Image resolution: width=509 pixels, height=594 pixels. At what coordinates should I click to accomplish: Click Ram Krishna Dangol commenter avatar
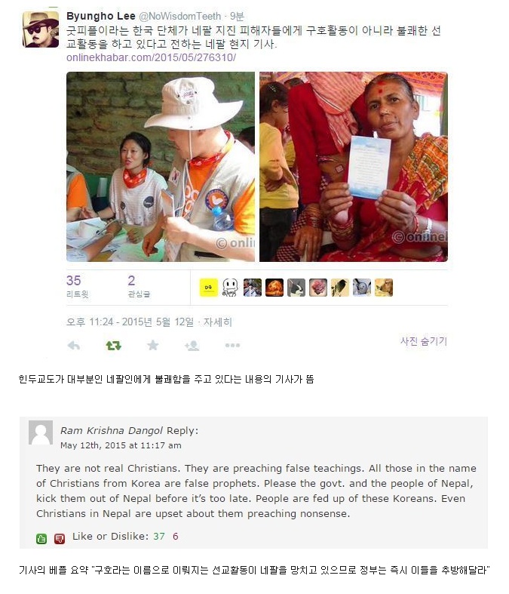point(41,432)
